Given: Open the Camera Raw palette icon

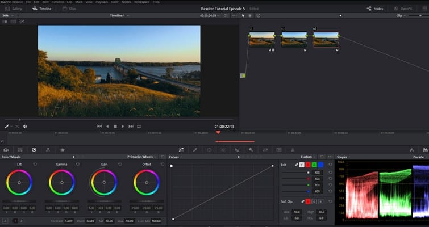Looking at the screenshot, I should pos(6,150).
